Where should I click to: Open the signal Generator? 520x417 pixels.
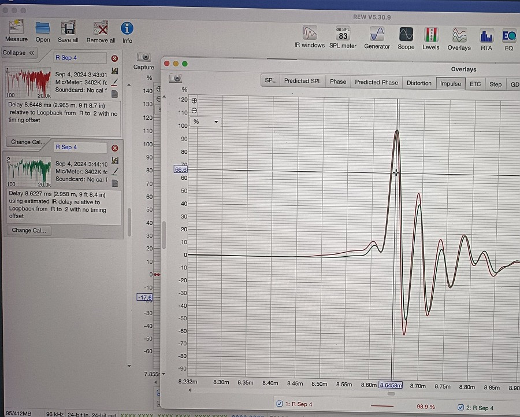pos(377,38)
